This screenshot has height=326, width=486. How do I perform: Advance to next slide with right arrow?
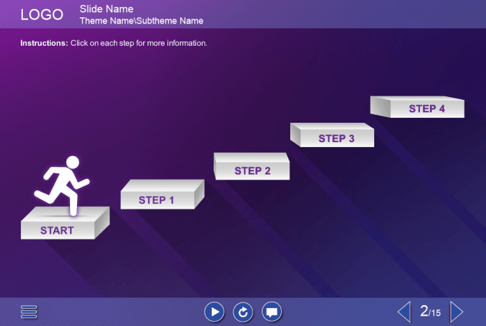[x=456, y=311]
